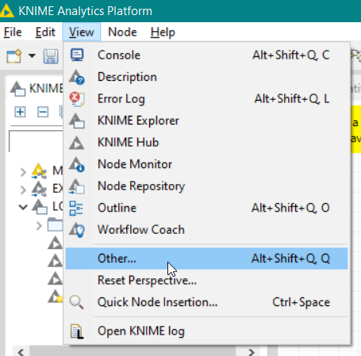This screenshot has height=356, width=361.
Task: Click the Node Repository icon
Action: point(77,186)
